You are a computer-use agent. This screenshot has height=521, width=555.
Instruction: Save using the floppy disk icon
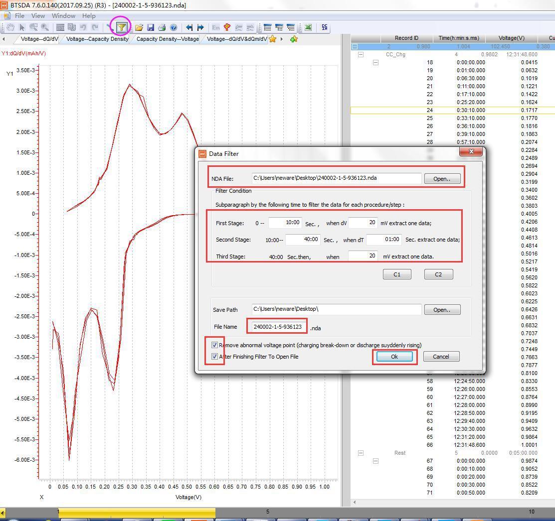[x=151, y=27]
